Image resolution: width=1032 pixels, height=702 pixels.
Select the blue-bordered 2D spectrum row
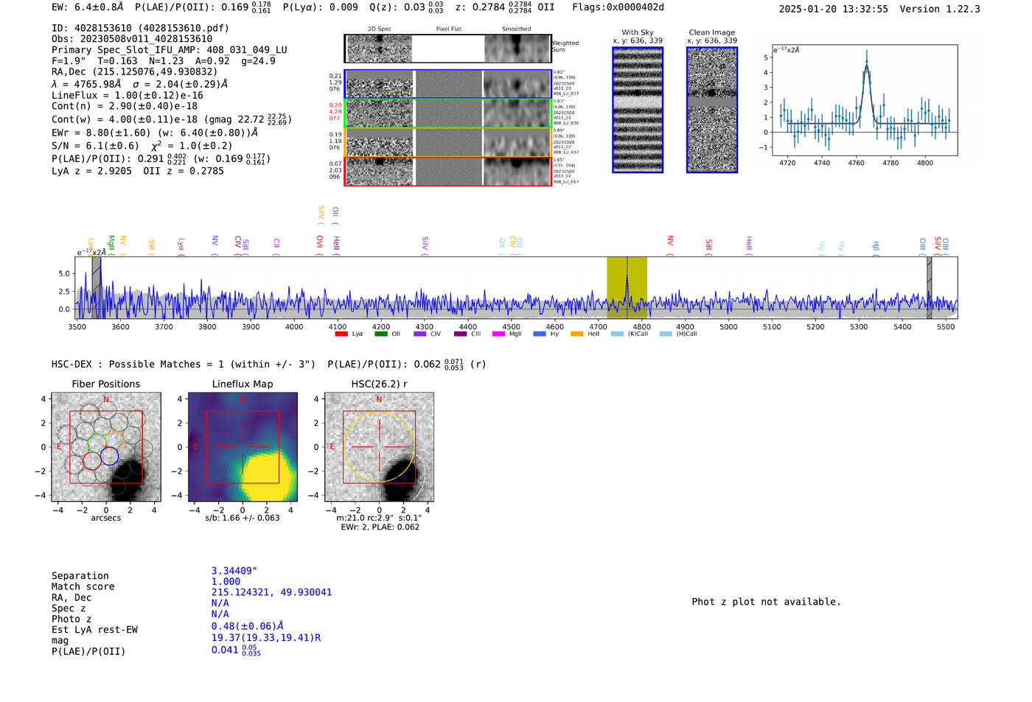(447, 84)
